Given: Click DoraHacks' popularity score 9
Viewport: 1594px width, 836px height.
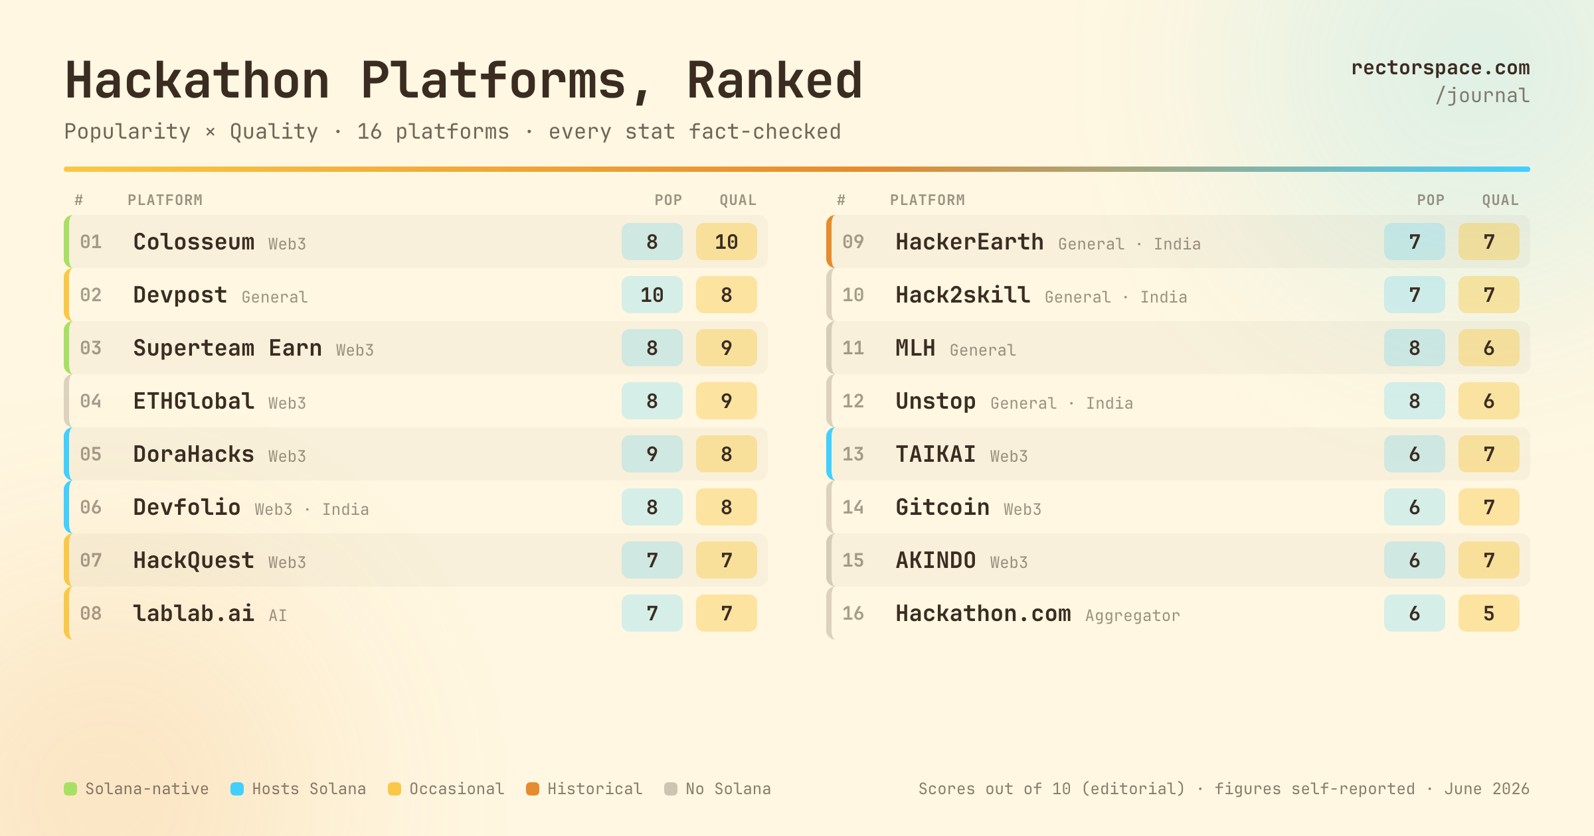Looking at the screenshot, I should point(652,454).
